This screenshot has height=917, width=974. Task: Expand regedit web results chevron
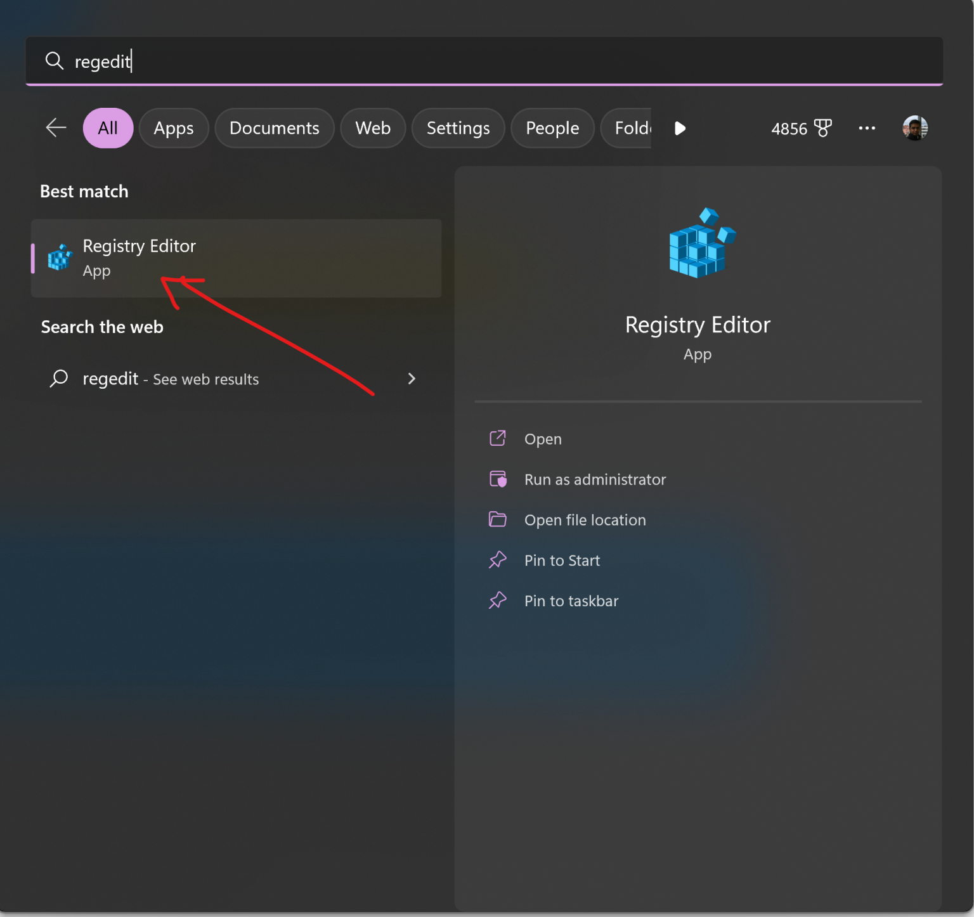pyautogui.click(x=412, y=379)
